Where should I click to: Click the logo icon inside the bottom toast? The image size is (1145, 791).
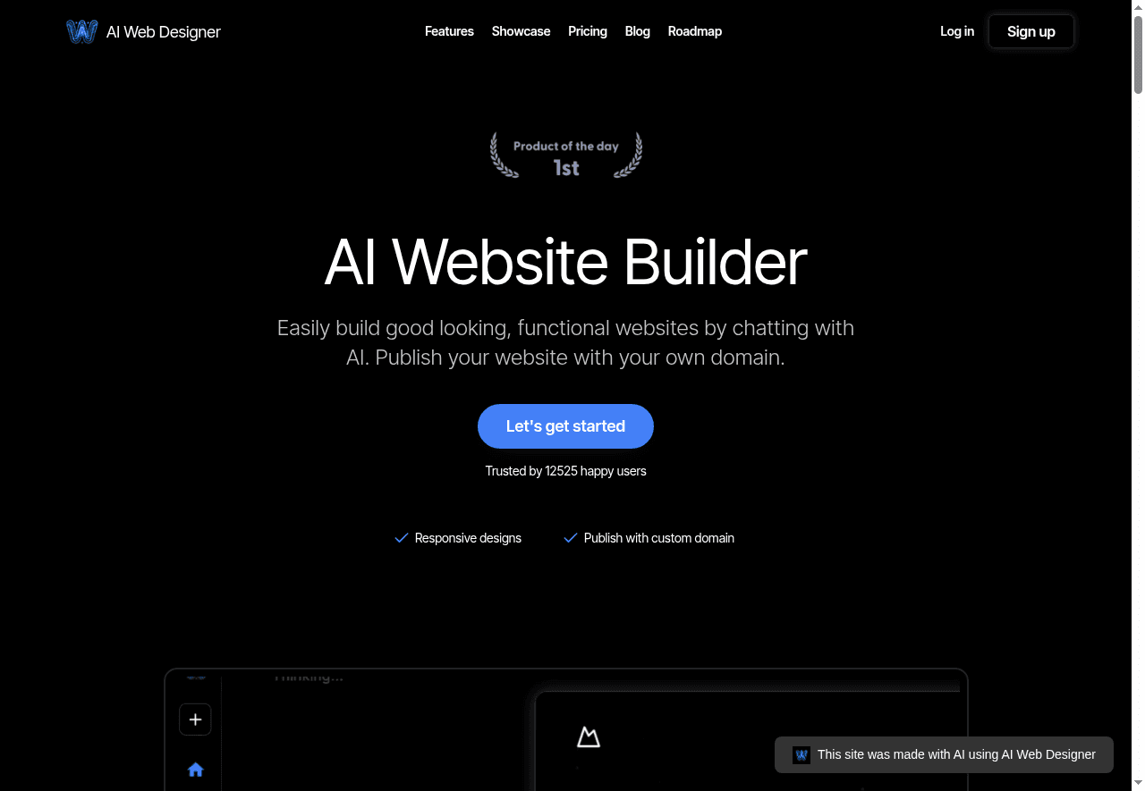pyautogui.click(x=801, y=754)
